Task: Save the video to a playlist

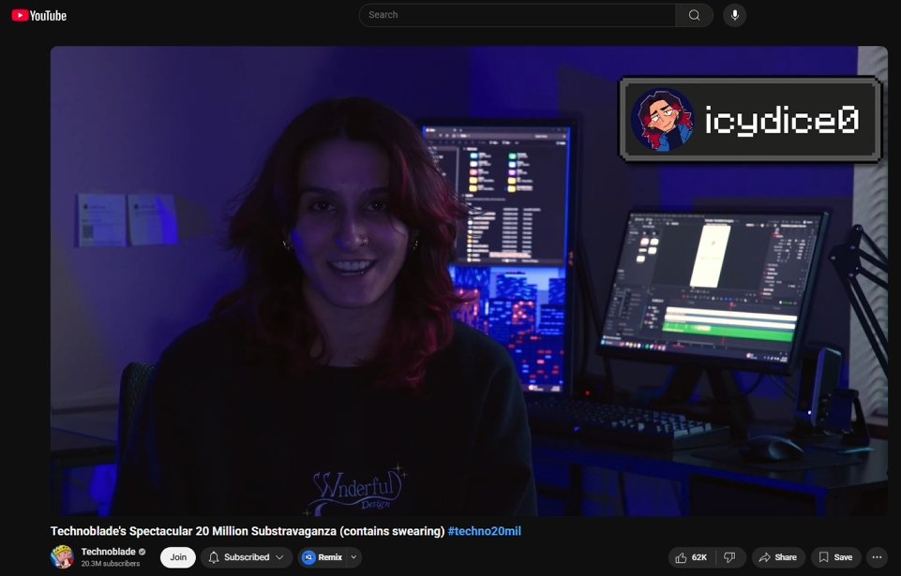Action: [835, 557]
